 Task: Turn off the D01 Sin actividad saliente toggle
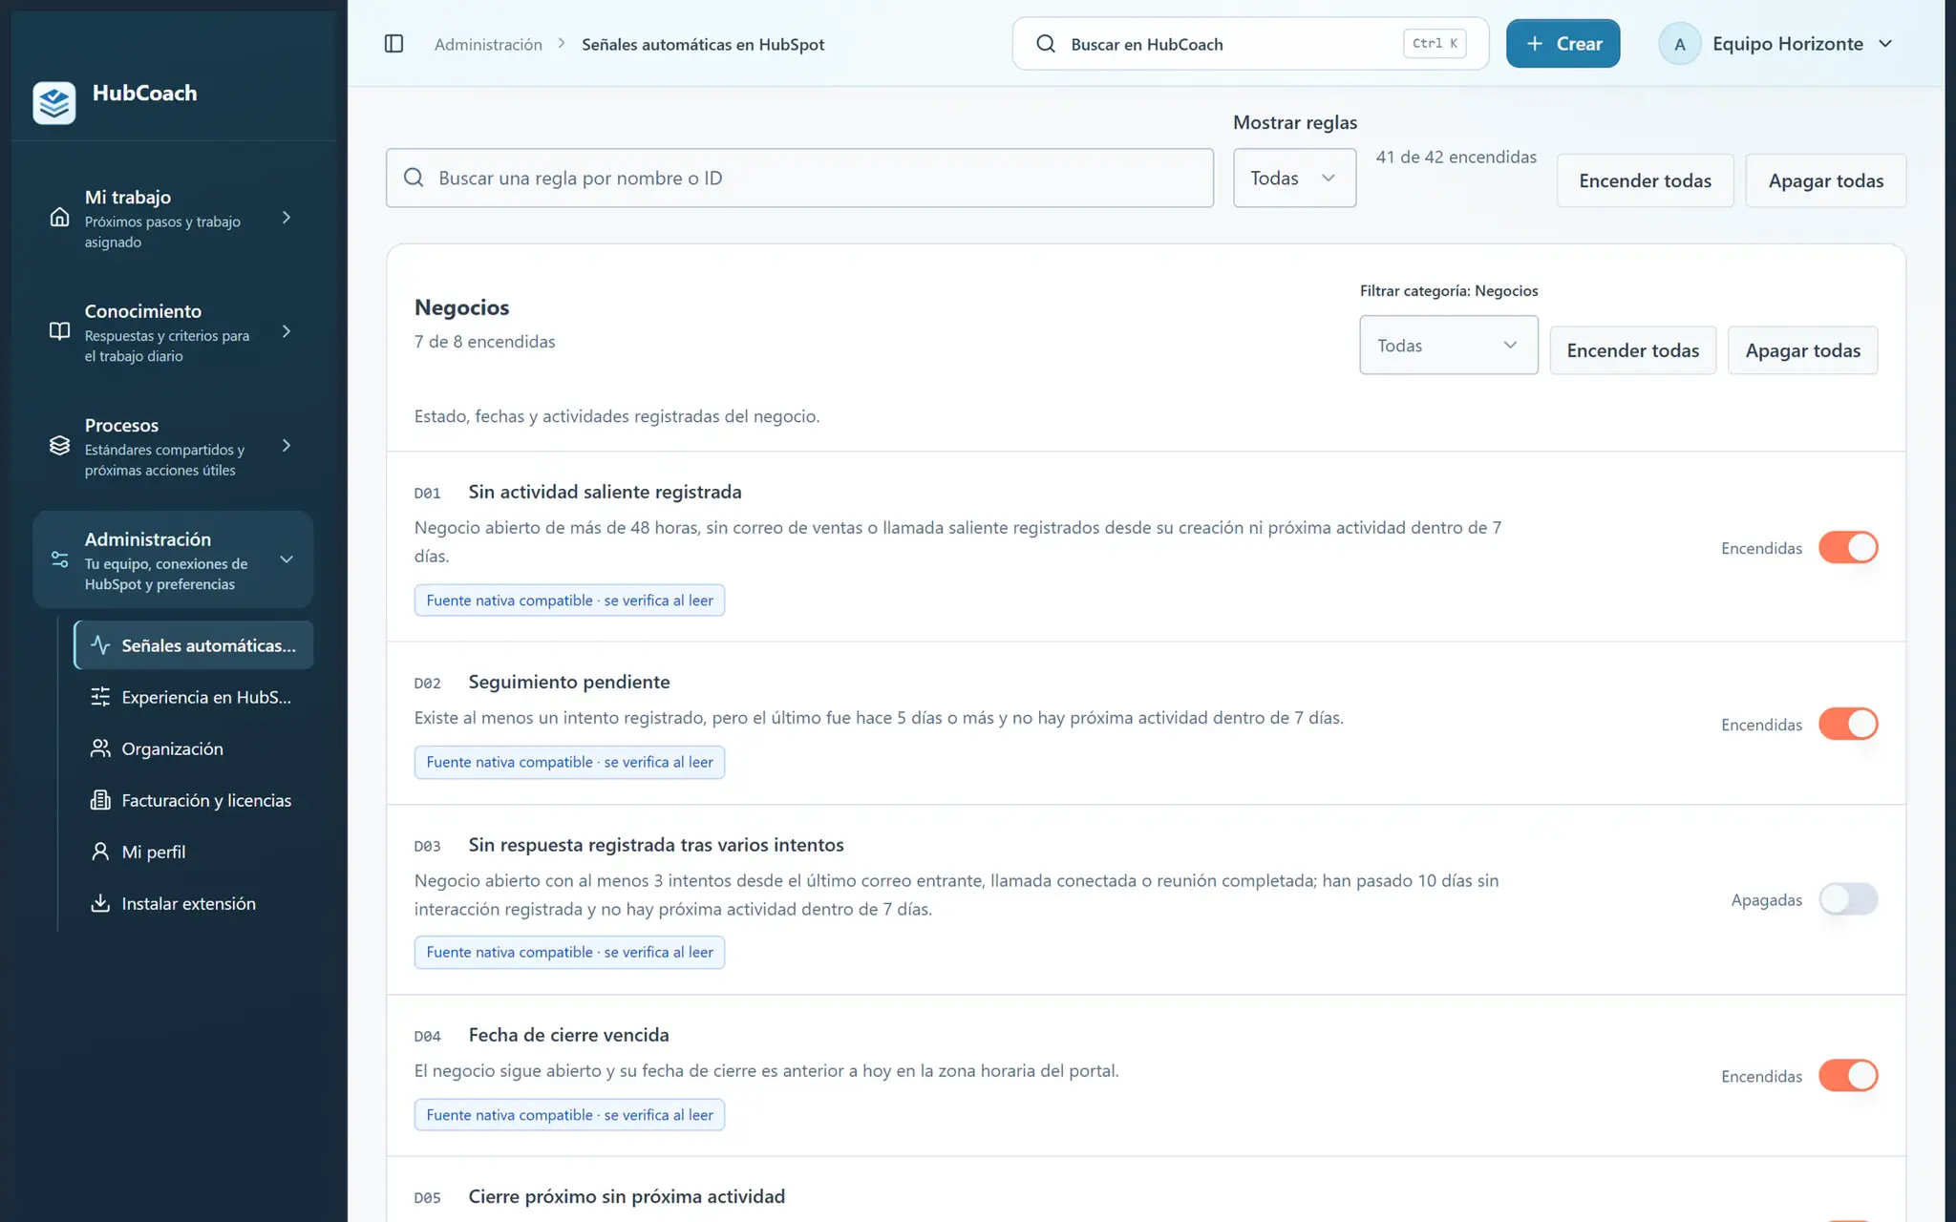[x=1848, y=548]
